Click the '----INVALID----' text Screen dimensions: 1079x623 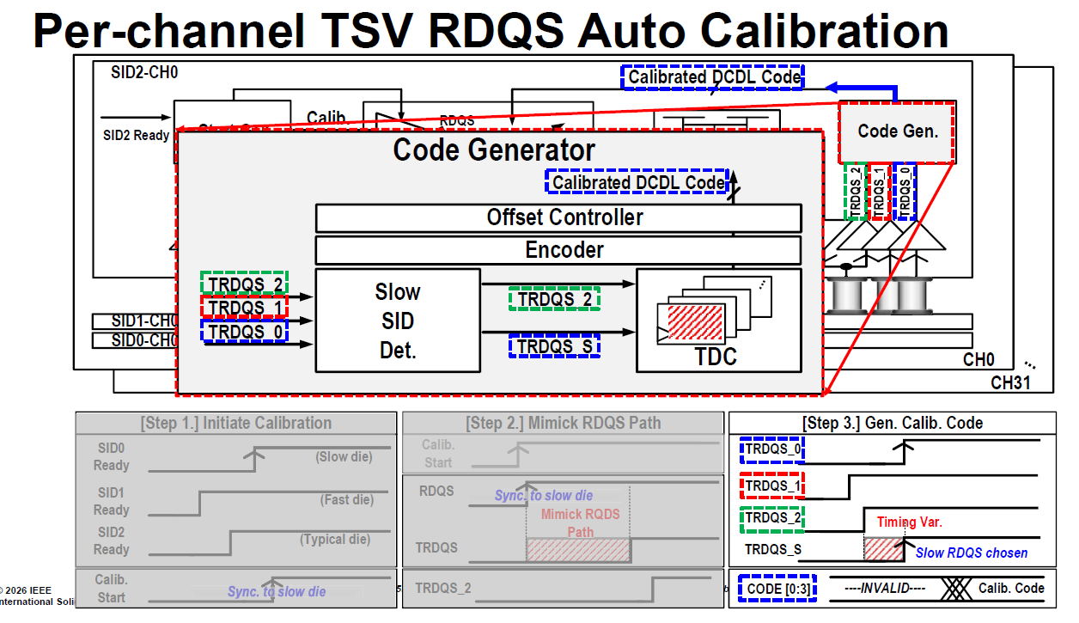pyautogui.click(x=886, y=588)
